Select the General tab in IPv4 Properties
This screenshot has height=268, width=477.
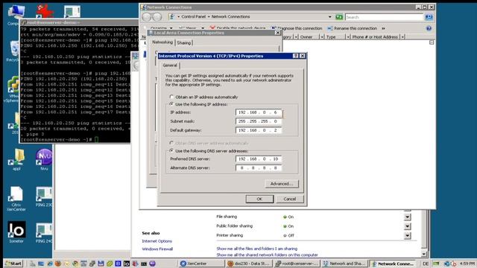click(170, 66)
